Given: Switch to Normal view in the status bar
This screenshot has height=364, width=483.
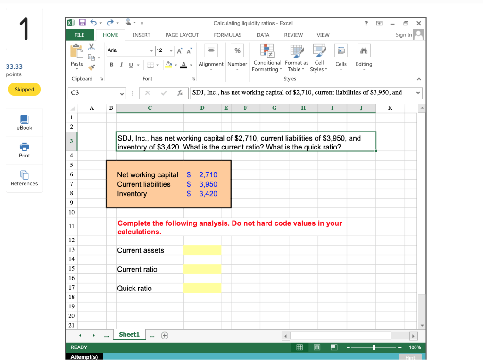Looking at the screenshot, I should (x=300, y=347).
